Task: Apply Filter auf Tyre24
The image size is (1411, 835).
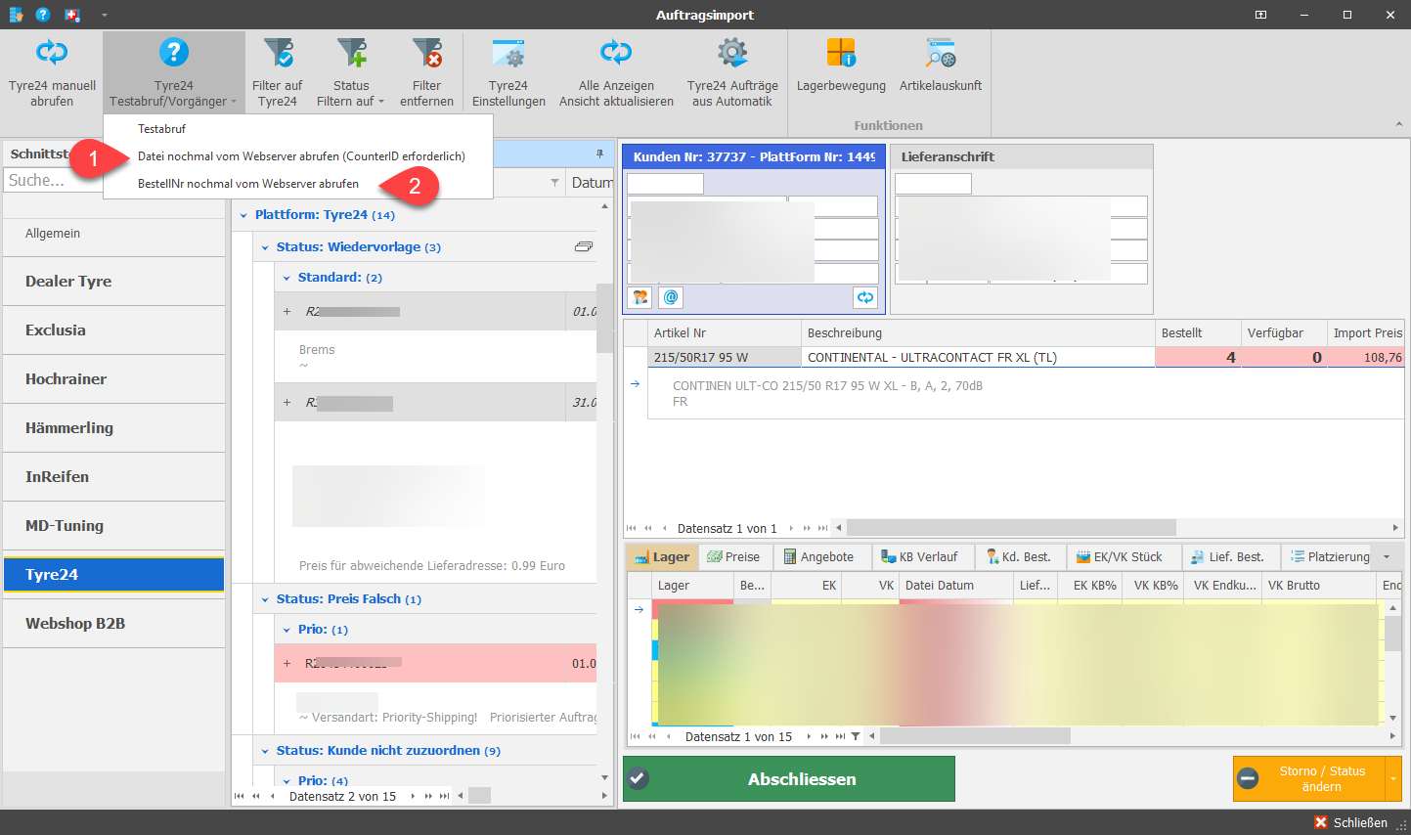Action: click(277, 72)
